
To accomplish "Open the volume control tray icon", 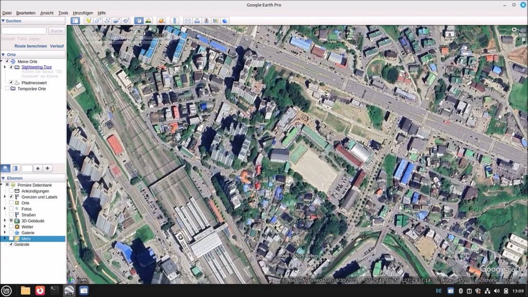I will click(497, 291).
